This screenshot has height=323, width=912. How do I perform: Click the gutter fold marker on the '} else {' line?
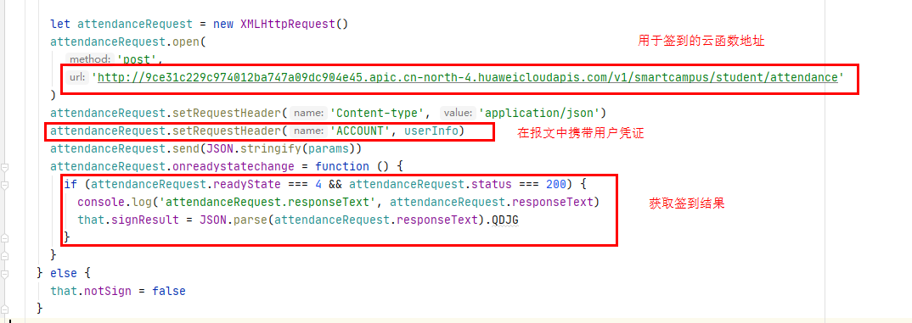pyautogui.click(x=5, y=274)
